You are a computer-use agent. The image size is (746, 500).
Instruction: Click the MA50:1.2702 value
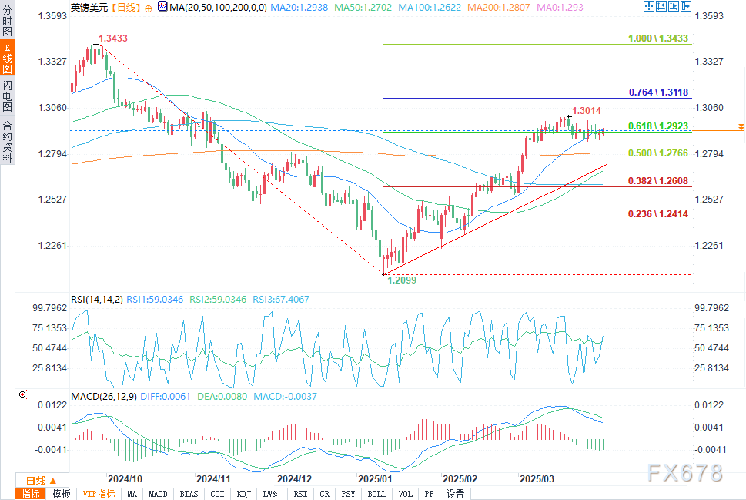[363, 7]
